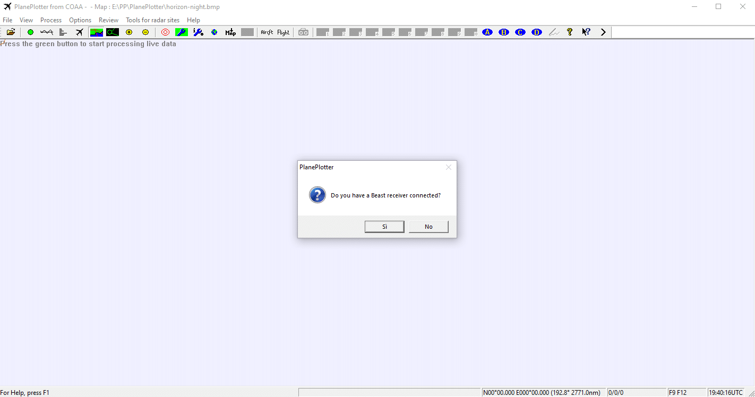
Task: Click the red concentric circles icon
Action: coord(165,32)
